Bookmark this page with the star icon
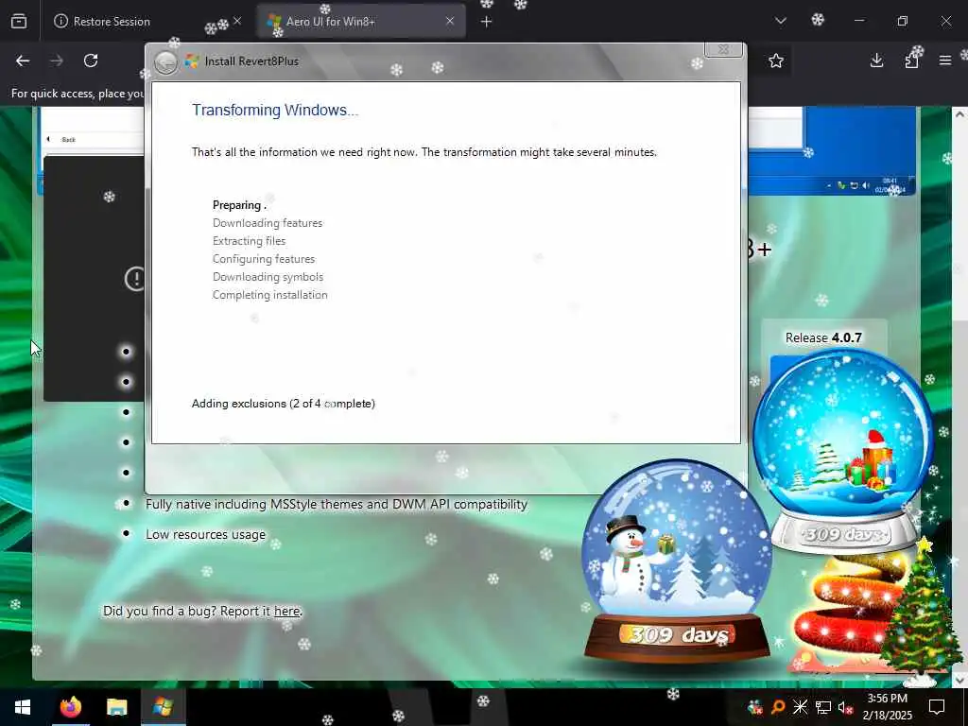Image resolution: width=968 pixels, height=726 pixels. (x=776, y=60)
